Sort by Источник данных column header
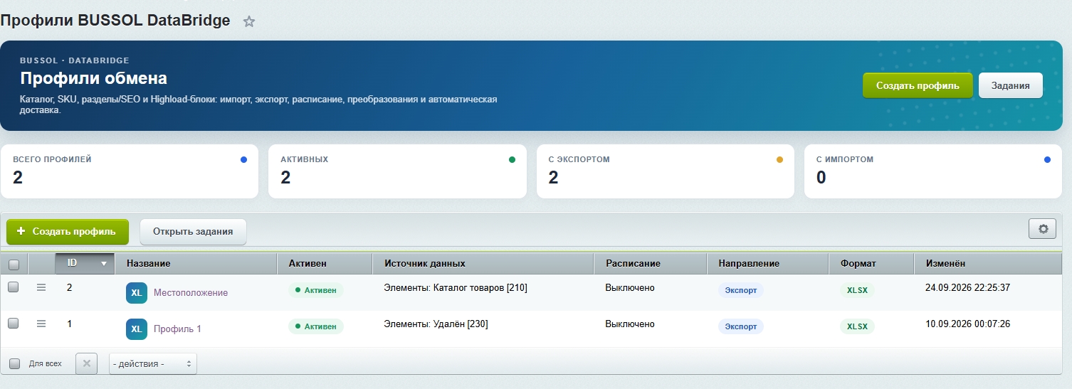 pyautogui.click(x=483, y=264)
